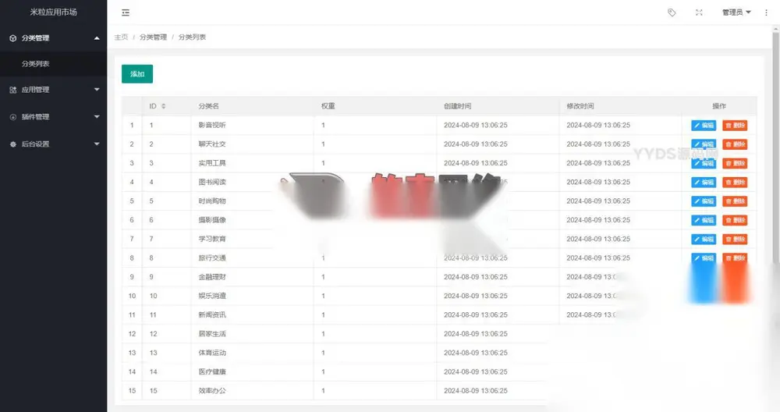Open the 插件管理 sidebar menu
The height and width of the screenshot is (412, 780).
[x=53, y=117]
